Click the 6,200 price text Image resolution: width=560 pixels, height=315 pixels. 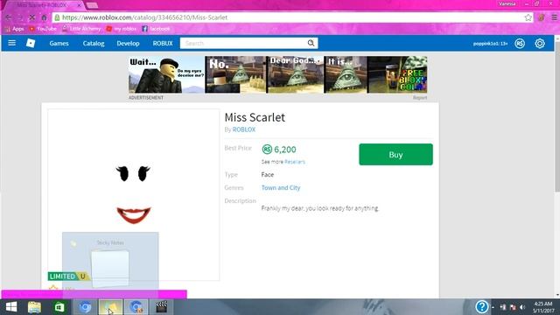coord(285,150)
